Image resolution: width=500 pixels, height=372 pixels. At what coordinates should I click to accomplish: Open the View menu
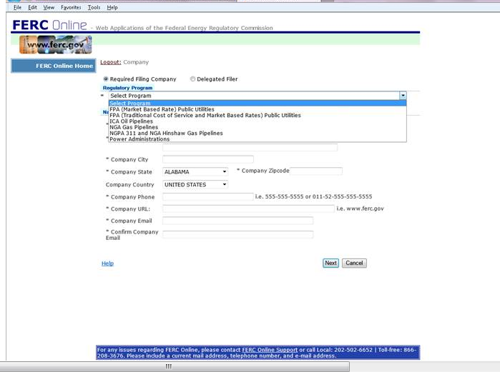tap(49, 7)
